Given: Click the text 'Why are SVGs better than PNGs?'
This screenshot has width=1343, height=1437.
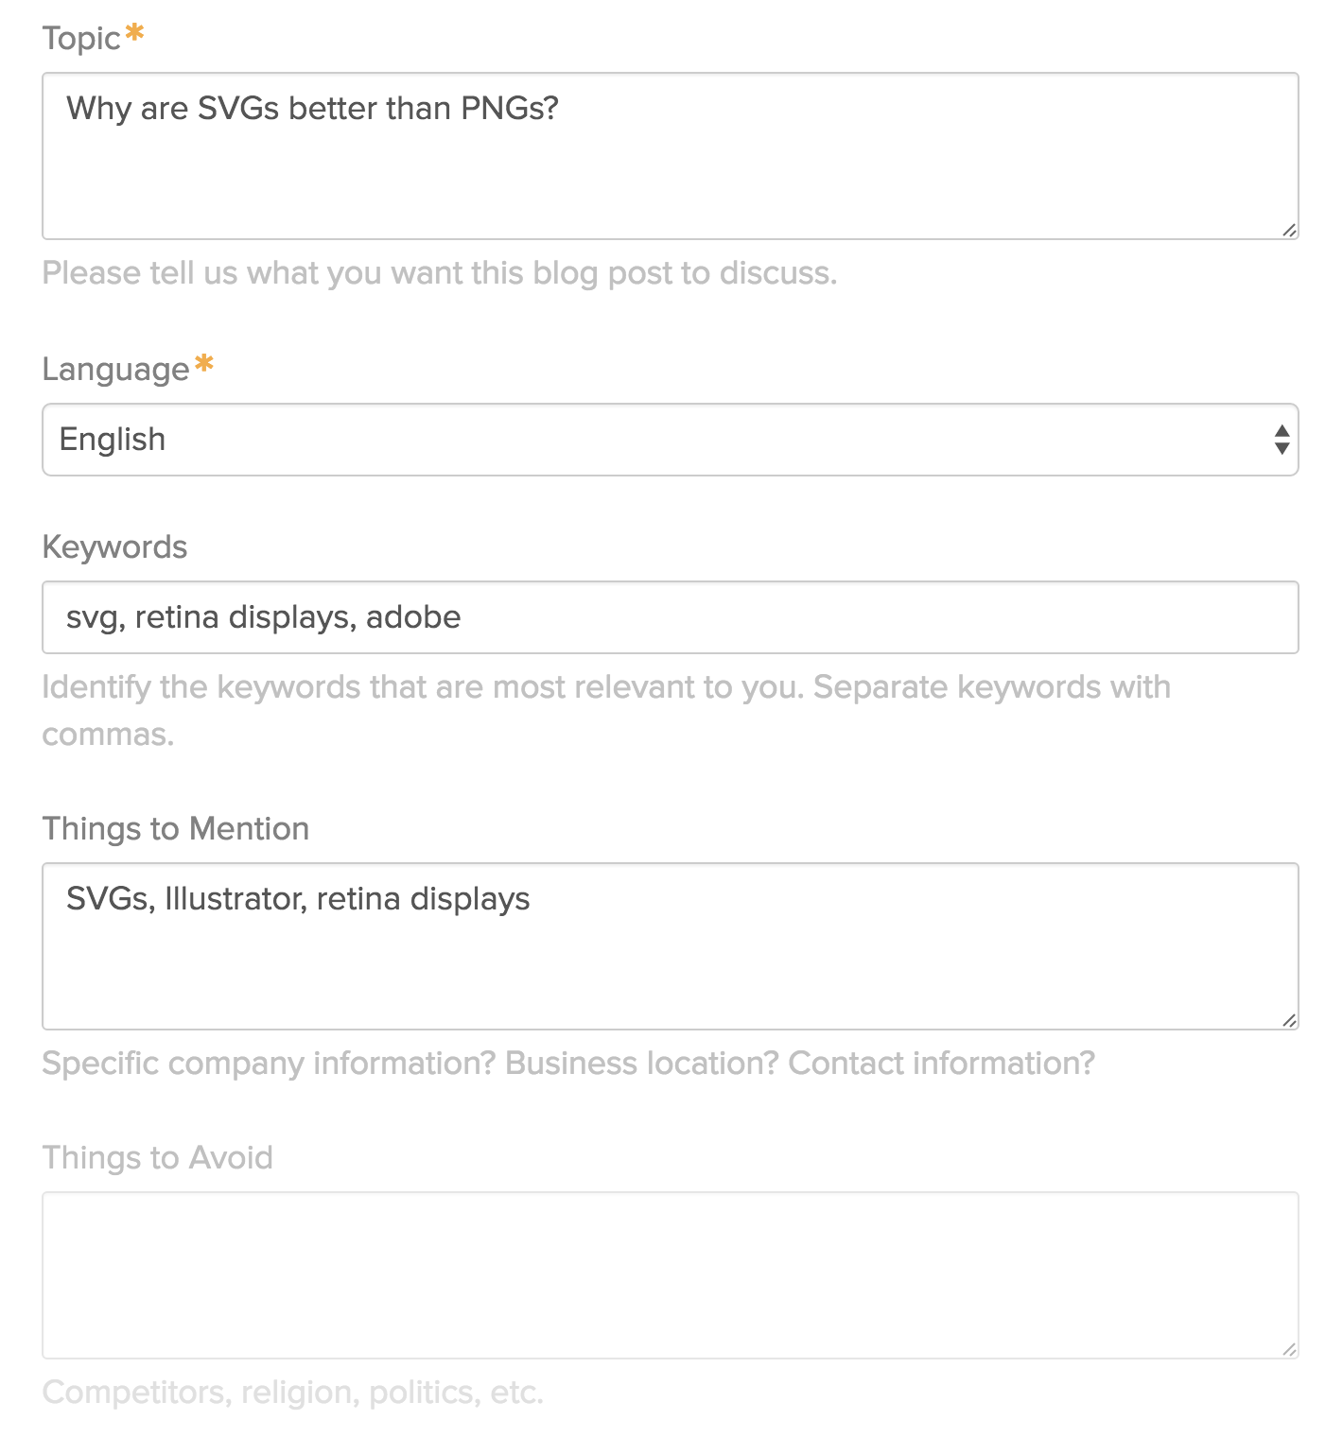Looking at the screenshot, I should (x=312, y=109).
